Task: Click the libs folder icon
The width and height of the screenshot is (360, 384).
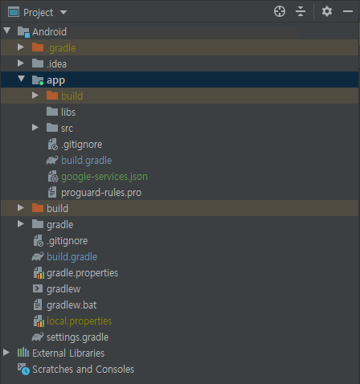Action: tap(52, 112)
